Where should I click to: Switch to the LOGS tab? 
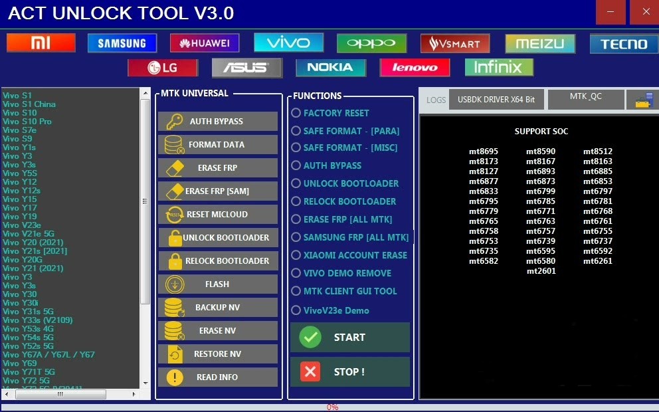tap(436, 100)
